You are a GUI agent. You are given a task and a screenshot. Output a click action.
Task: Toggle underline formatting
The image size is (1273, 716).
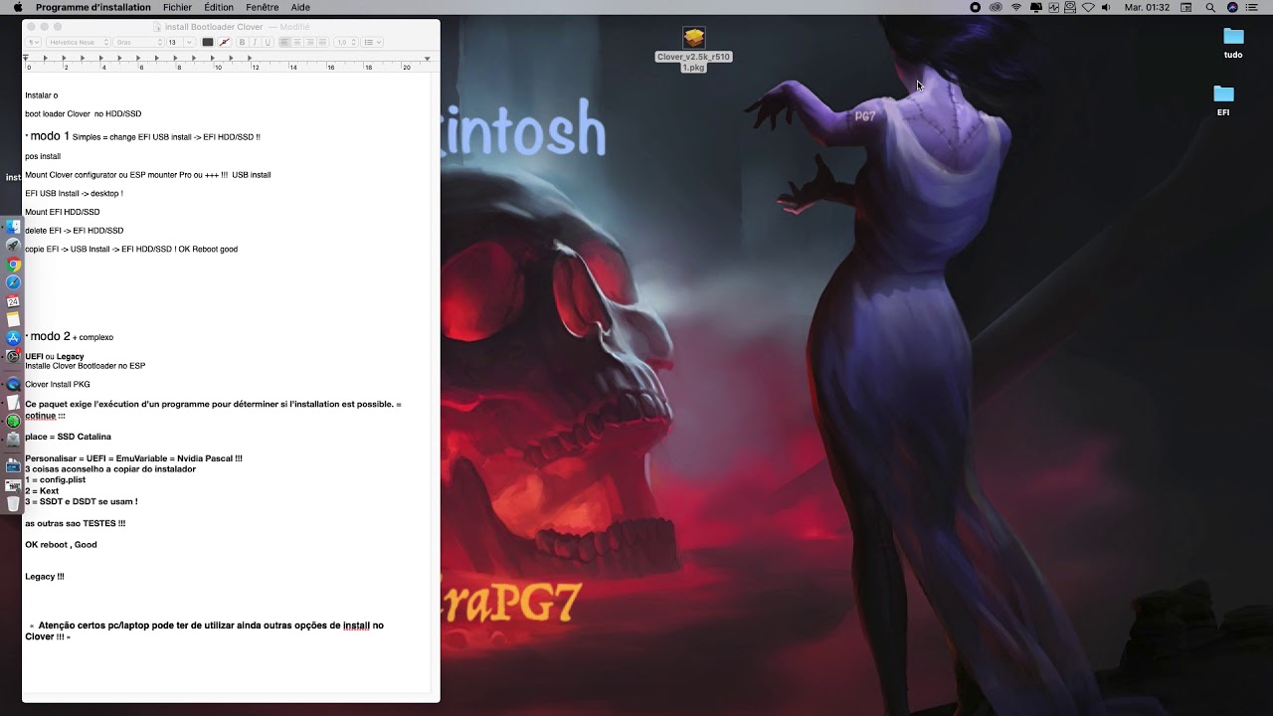pos(268,43)
